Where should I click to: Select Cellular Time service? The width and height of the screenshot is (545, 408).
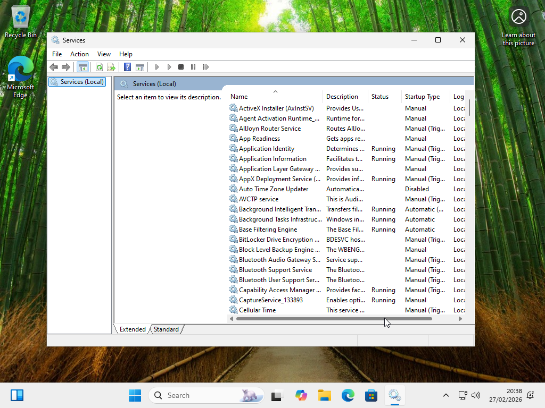click(346, 310)
